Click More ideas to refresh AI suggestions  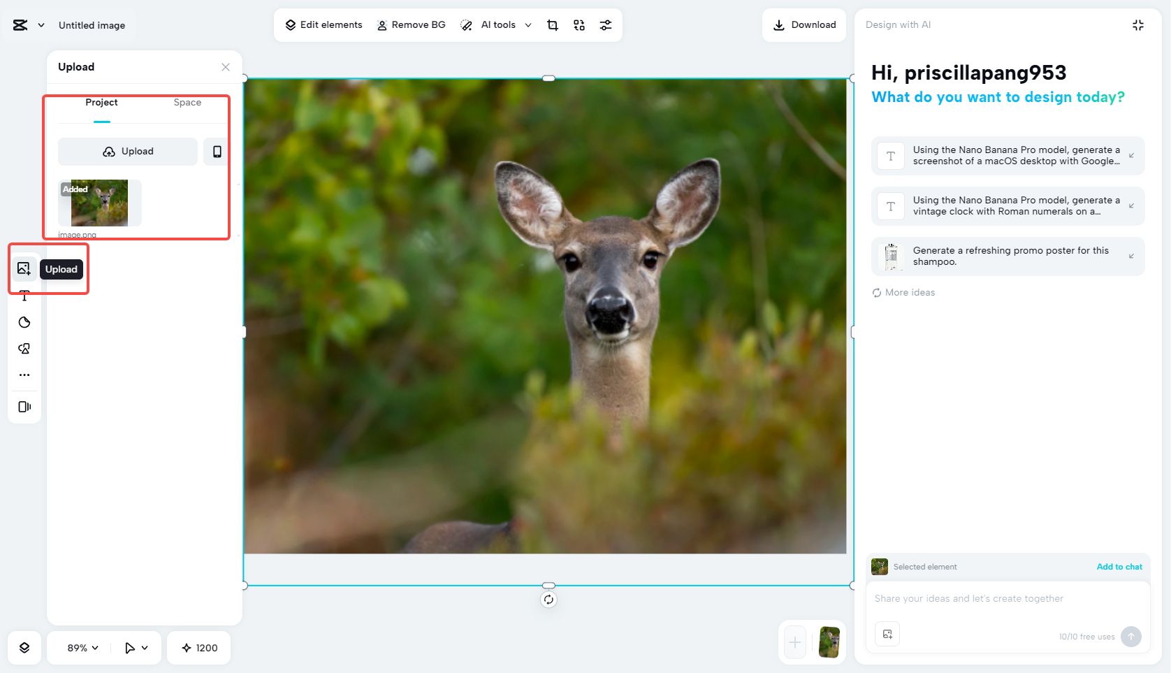click(x=903, y=292)
